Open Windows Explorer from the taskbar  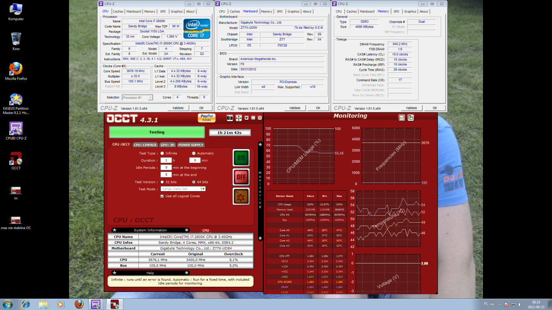pos(44,304)
